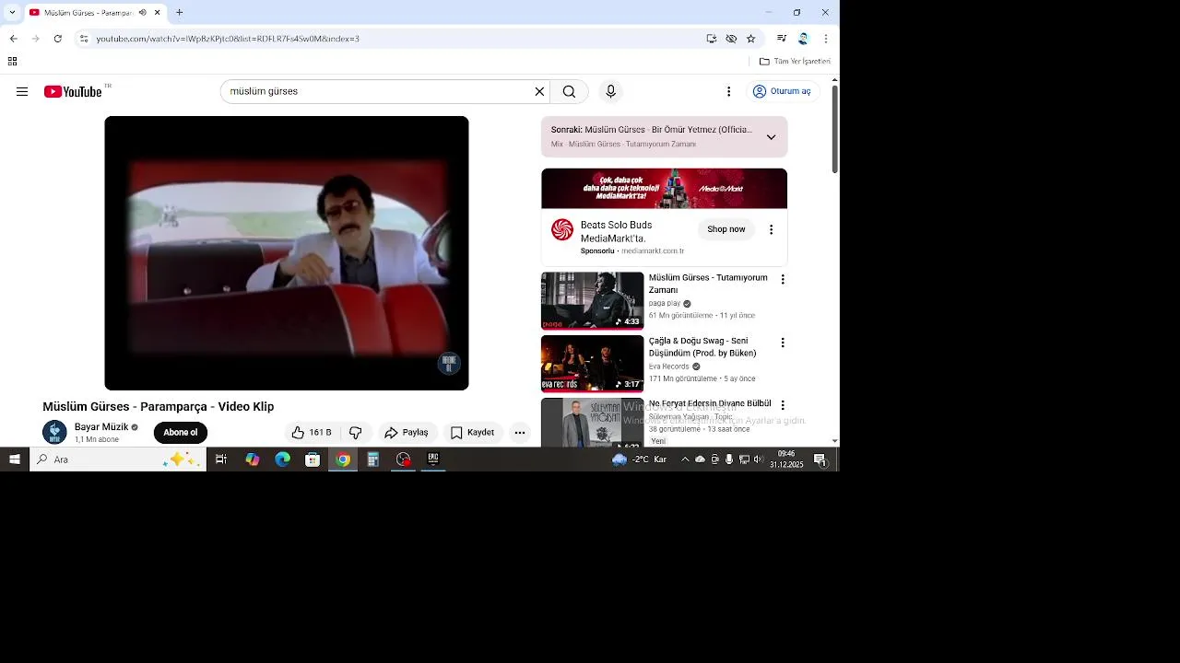Open options for Beats Solo Buds ad

[x=771, y=229]
